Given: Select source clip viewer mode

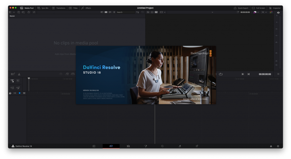Looking at the screenshot, I should pos(148,12).
